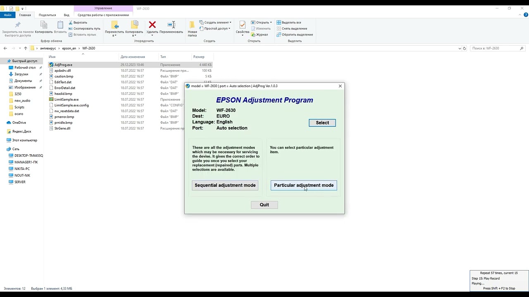Open the Файл menu tab
The height and width of the screenshot is (297, 529).
(x=7, y=15)
